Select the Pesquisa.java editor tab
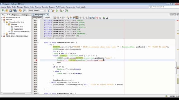179x100 pixels. click(x=40, y=15)
